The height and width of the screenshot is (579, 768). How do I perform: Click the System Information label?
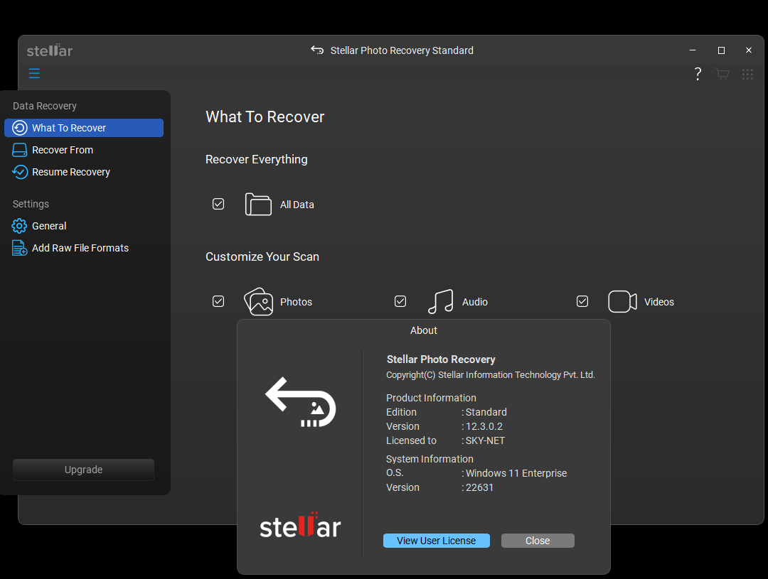pos(430,459)
